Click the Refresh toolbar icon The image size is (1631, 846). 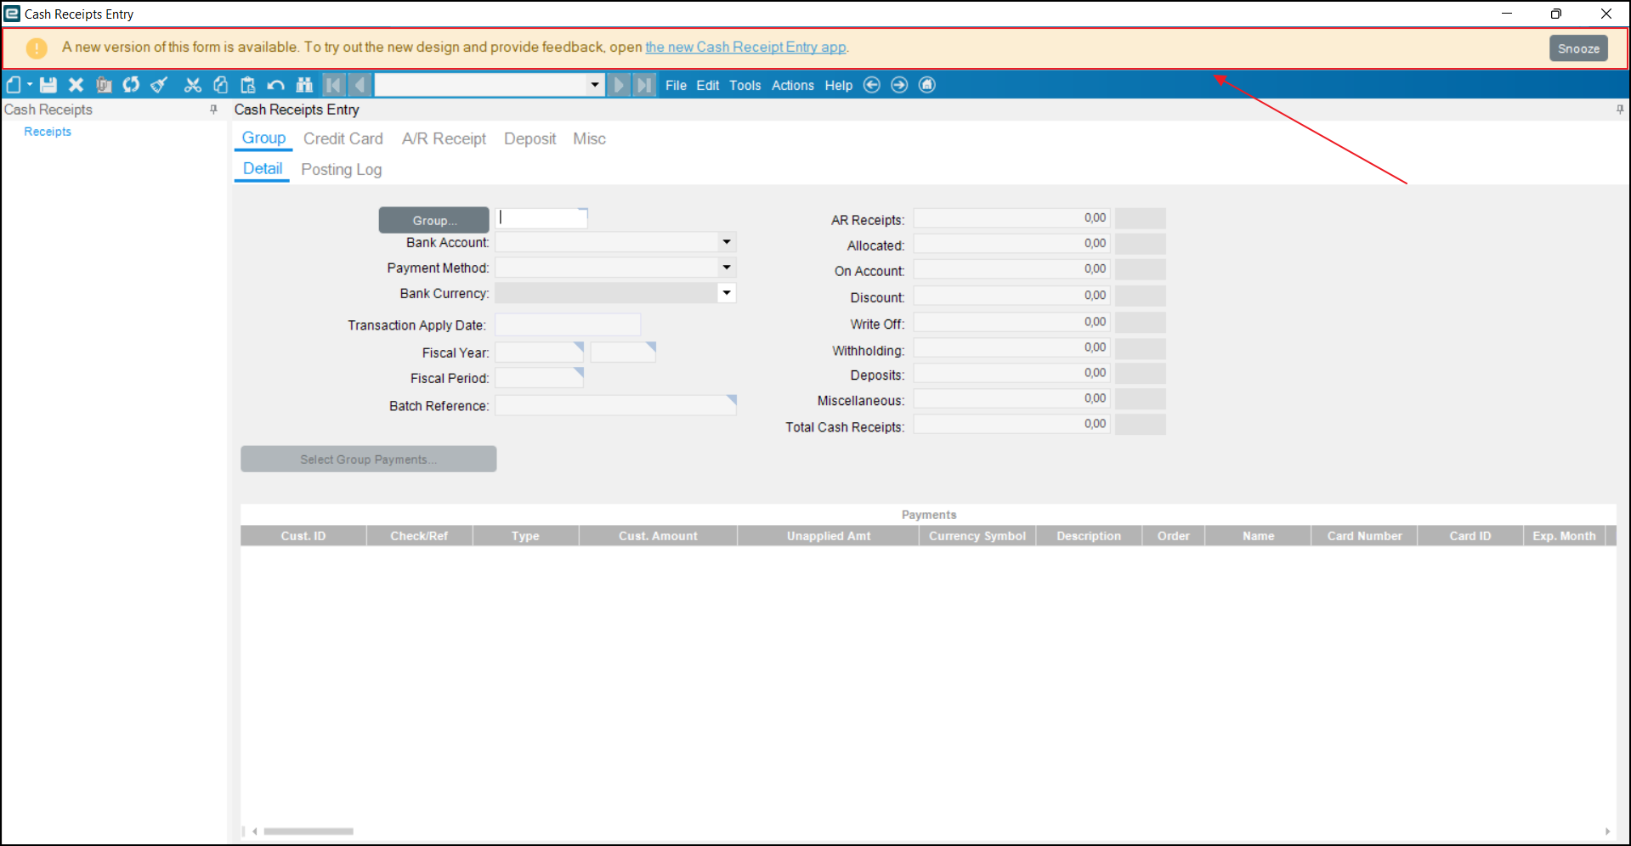point(131,85)
